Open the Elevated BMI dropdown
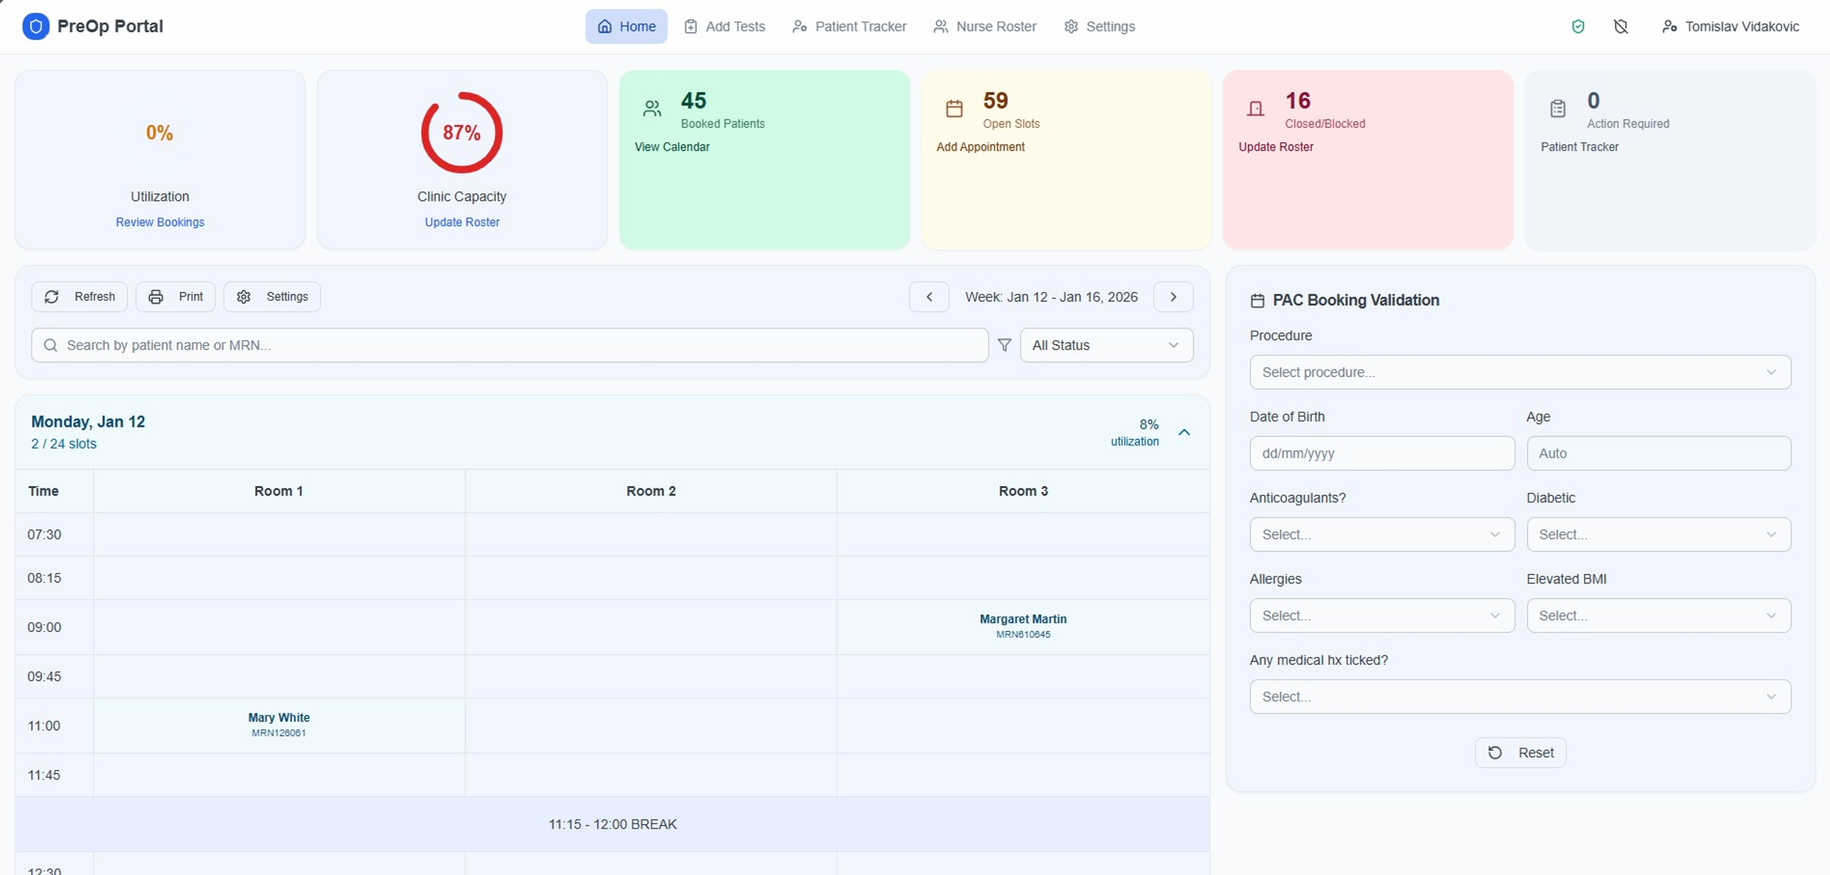Image resolution: width=1830 pixels, height=875 pixels. 1658,616
